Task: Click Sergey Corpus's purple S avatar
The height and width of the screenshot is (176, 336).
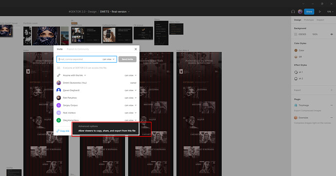Action: (x=58, y=105)
